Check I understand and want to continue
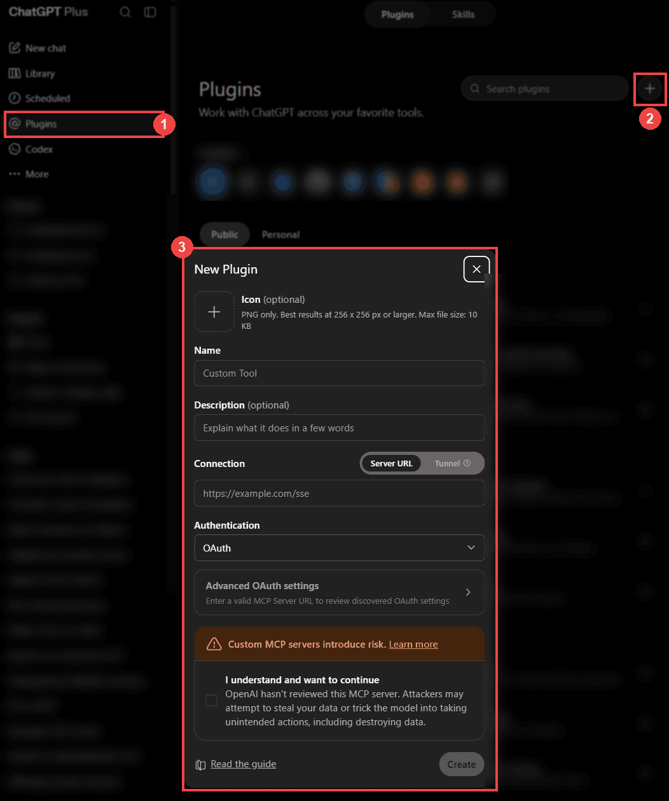 [212, 700]
